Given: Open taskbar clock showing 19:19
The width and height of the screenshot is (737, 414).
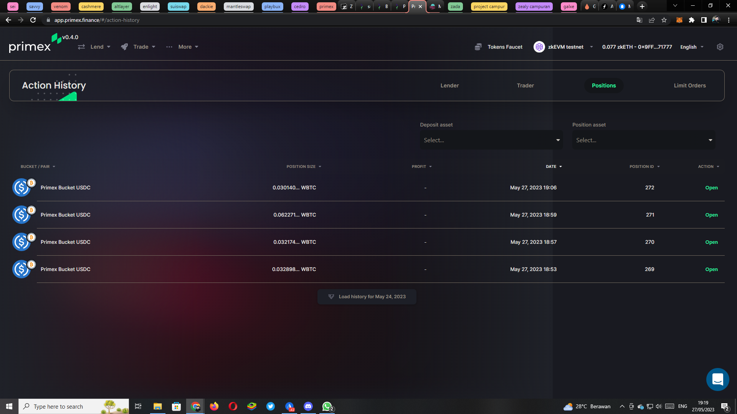Looking at the screenshot, I should (703, 406).
